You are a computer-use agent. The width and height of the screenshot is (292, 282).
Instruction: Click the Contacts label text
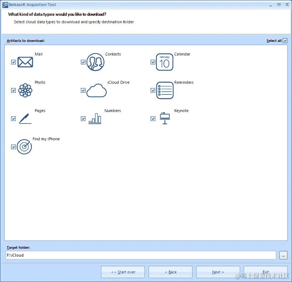[113, 54]
